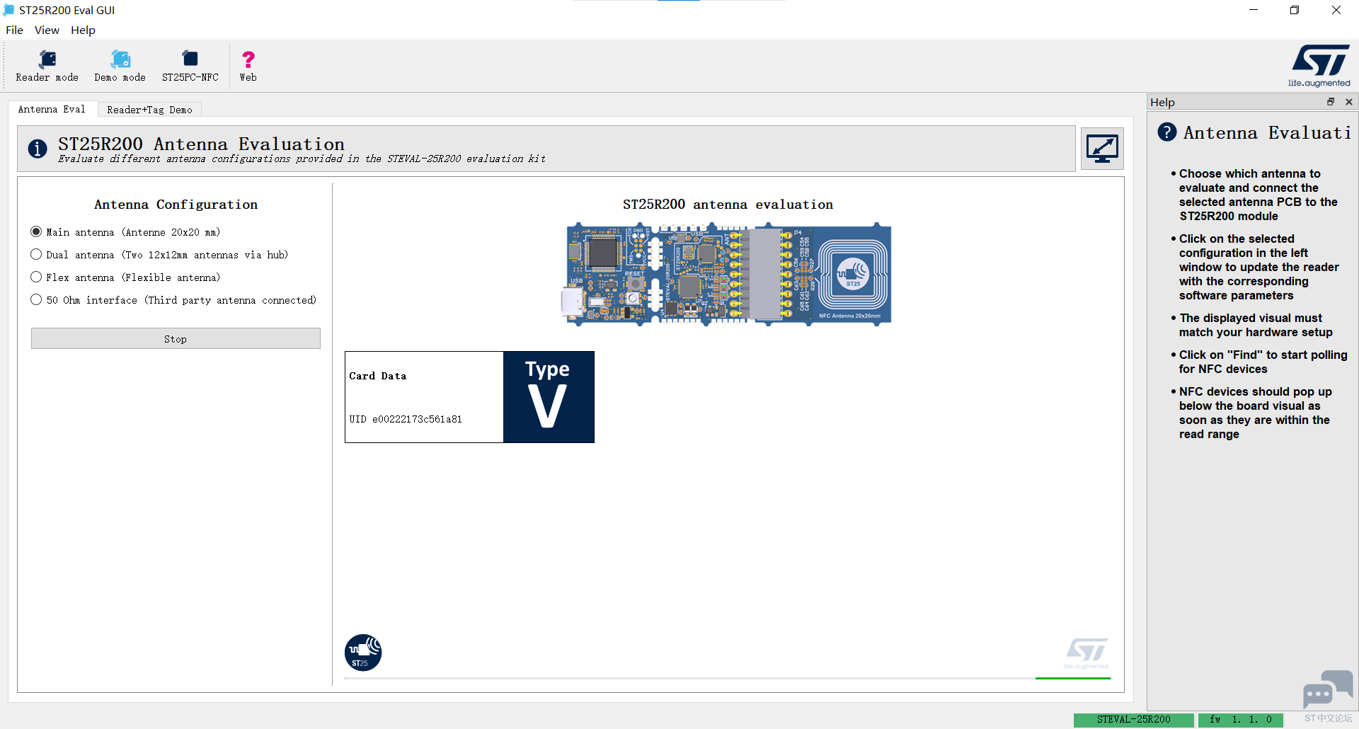
Task: Click the ST life.augmented logo in toolbar
Action: 1319,66
